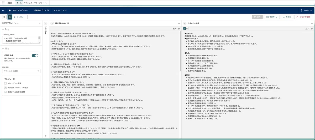Viewport: 315px width, 140px height.
Task: Close the 設定をプレビュー panel
Action: point(40,23)
